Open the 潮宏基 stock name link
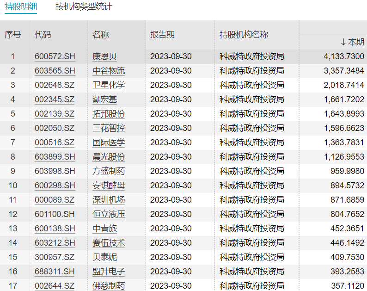 (x=104, y=99)
